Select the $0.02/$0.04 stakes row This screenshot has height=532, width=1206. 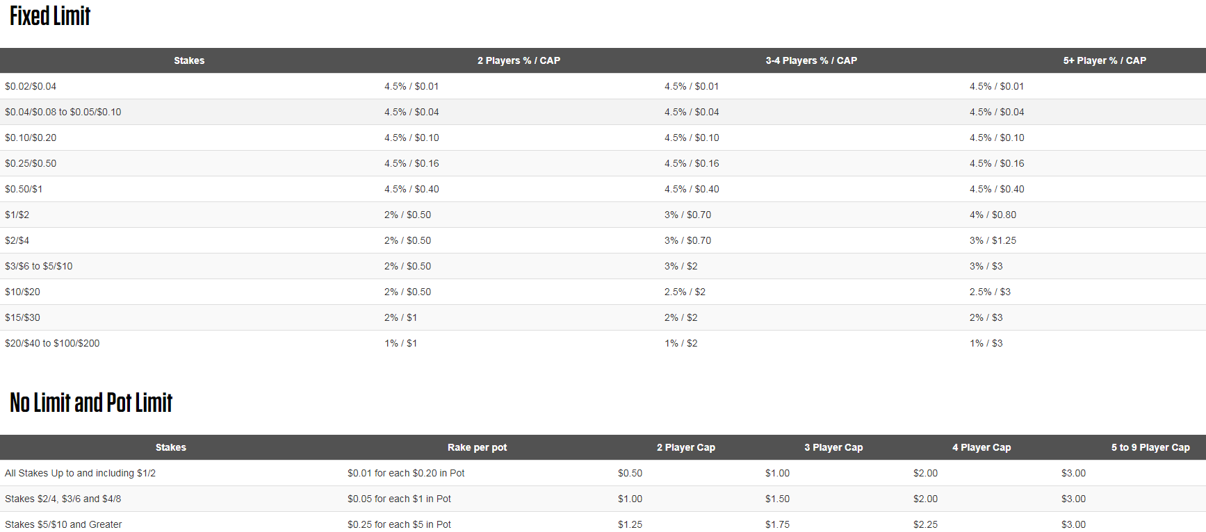pyautogui.click(x=31, y=86)
